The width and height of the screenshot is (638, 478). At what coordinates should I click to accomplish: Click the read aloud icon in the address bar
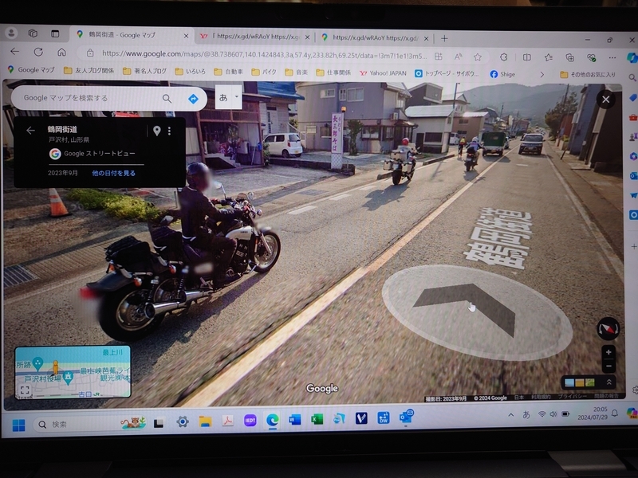click(458, 57)
